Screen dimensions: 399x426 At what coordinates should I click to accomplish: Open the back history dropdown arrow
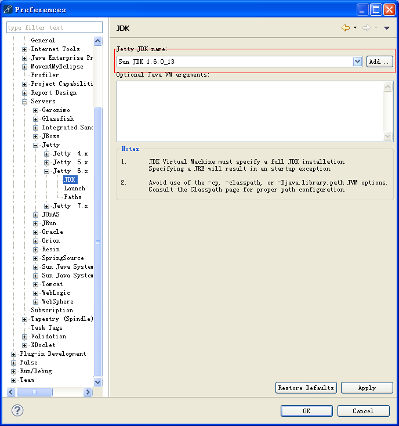pos(355,28)
